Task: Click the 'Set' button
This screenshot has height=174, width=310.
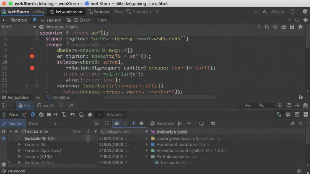Action: click(x=24, y=105)
